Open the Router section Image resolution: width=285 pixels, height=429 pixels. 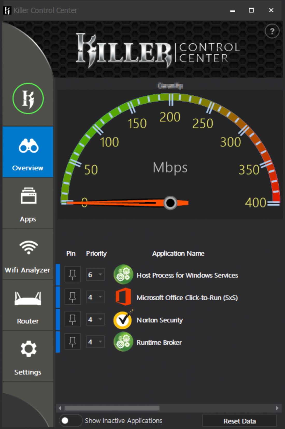[28, 306]
